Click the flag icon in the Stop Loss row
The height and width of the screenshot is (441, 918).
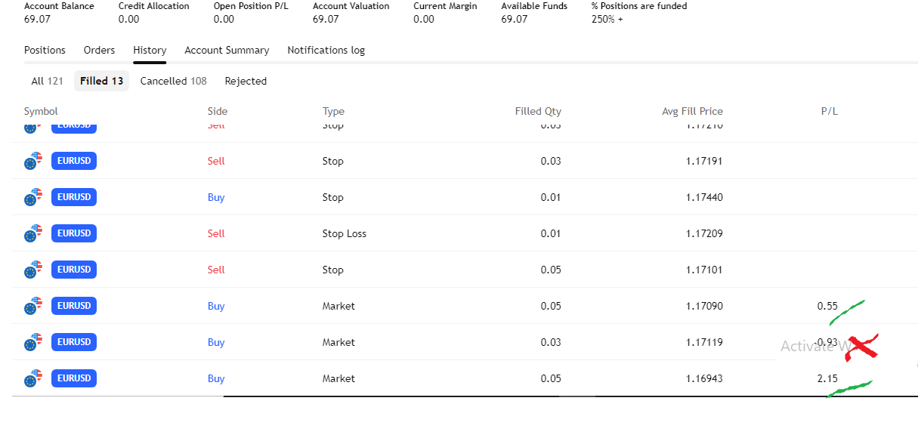[x=32, y=233]
